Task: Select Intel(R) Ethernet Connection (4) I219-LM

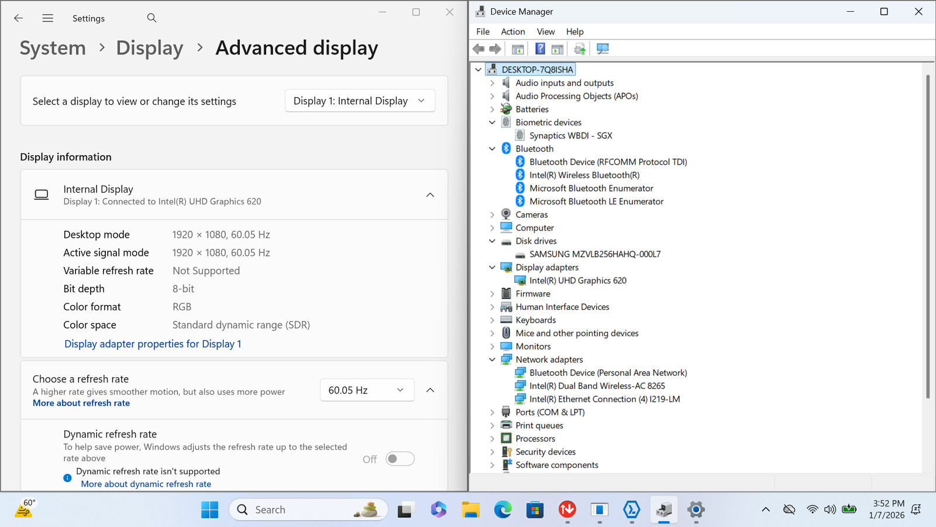Action: click(x=605, y=399)
